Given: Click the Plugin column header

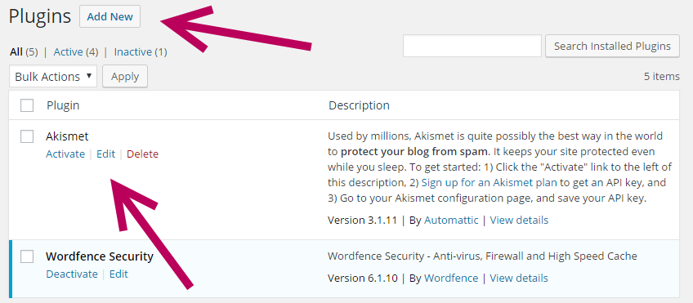Looking at the screenshot, I should 63,105.
